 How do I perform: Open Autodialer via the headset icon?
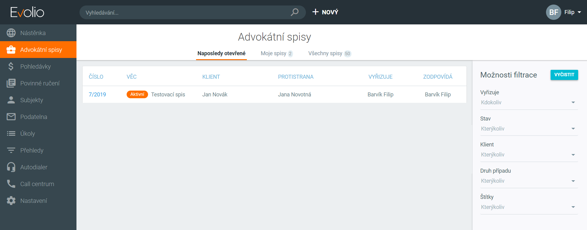(x=11, y=167)
